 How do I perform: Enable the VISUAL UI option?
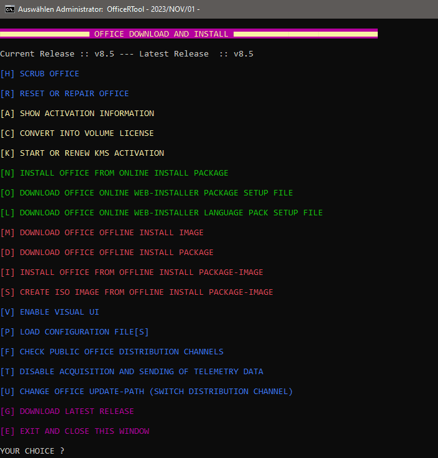coord(59,312)
